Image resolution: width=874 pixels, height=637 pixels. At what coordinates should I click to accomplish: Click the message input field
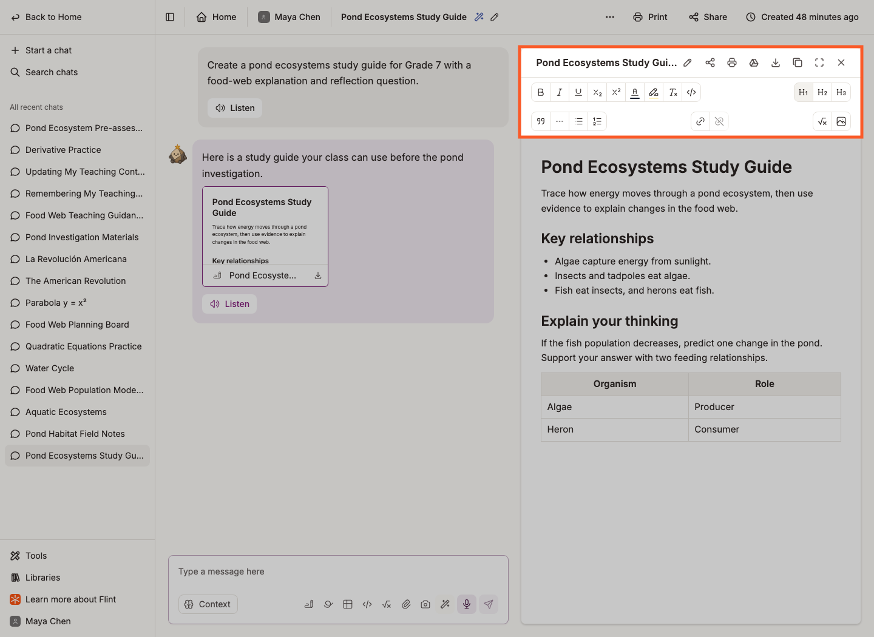(x=338, y=571)
